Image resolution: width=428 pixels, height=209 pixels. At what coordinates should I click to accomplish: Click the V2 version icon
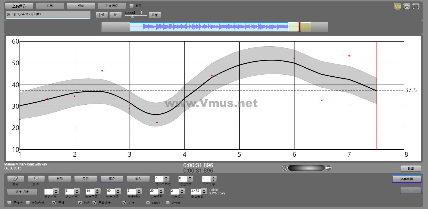click(398, 6)
